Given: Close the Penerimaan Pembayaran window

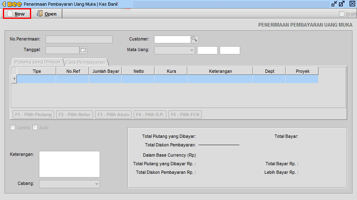Looking at the screenshot, I should 352,4.
